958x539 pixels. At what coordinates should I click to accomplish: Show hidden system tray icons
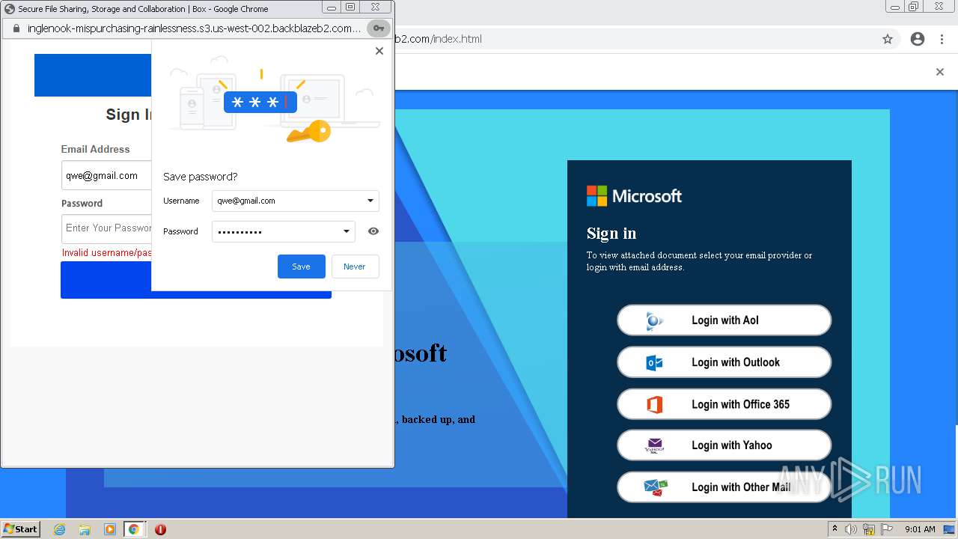click(835, 529)
